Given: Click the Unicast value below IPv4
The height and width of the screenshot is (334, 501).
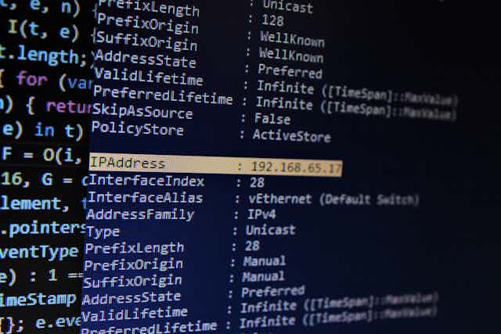Looking at the screenshot, I should 270,230.
